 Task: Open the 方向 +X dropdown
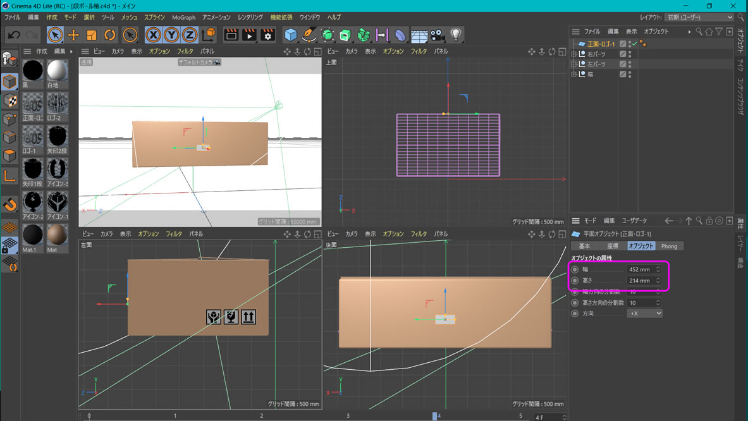(644, 314)
